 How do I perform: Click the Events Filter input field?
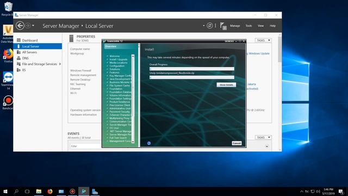coord(85,146)
